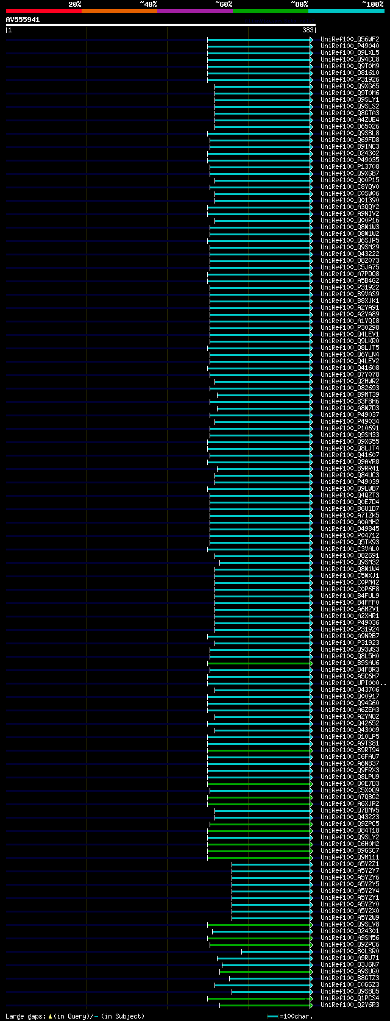Image resolution: width=390 pixels, height=1021 pixels.
Task: Click label UniRef100_C8YQV0
Action: 350,187
